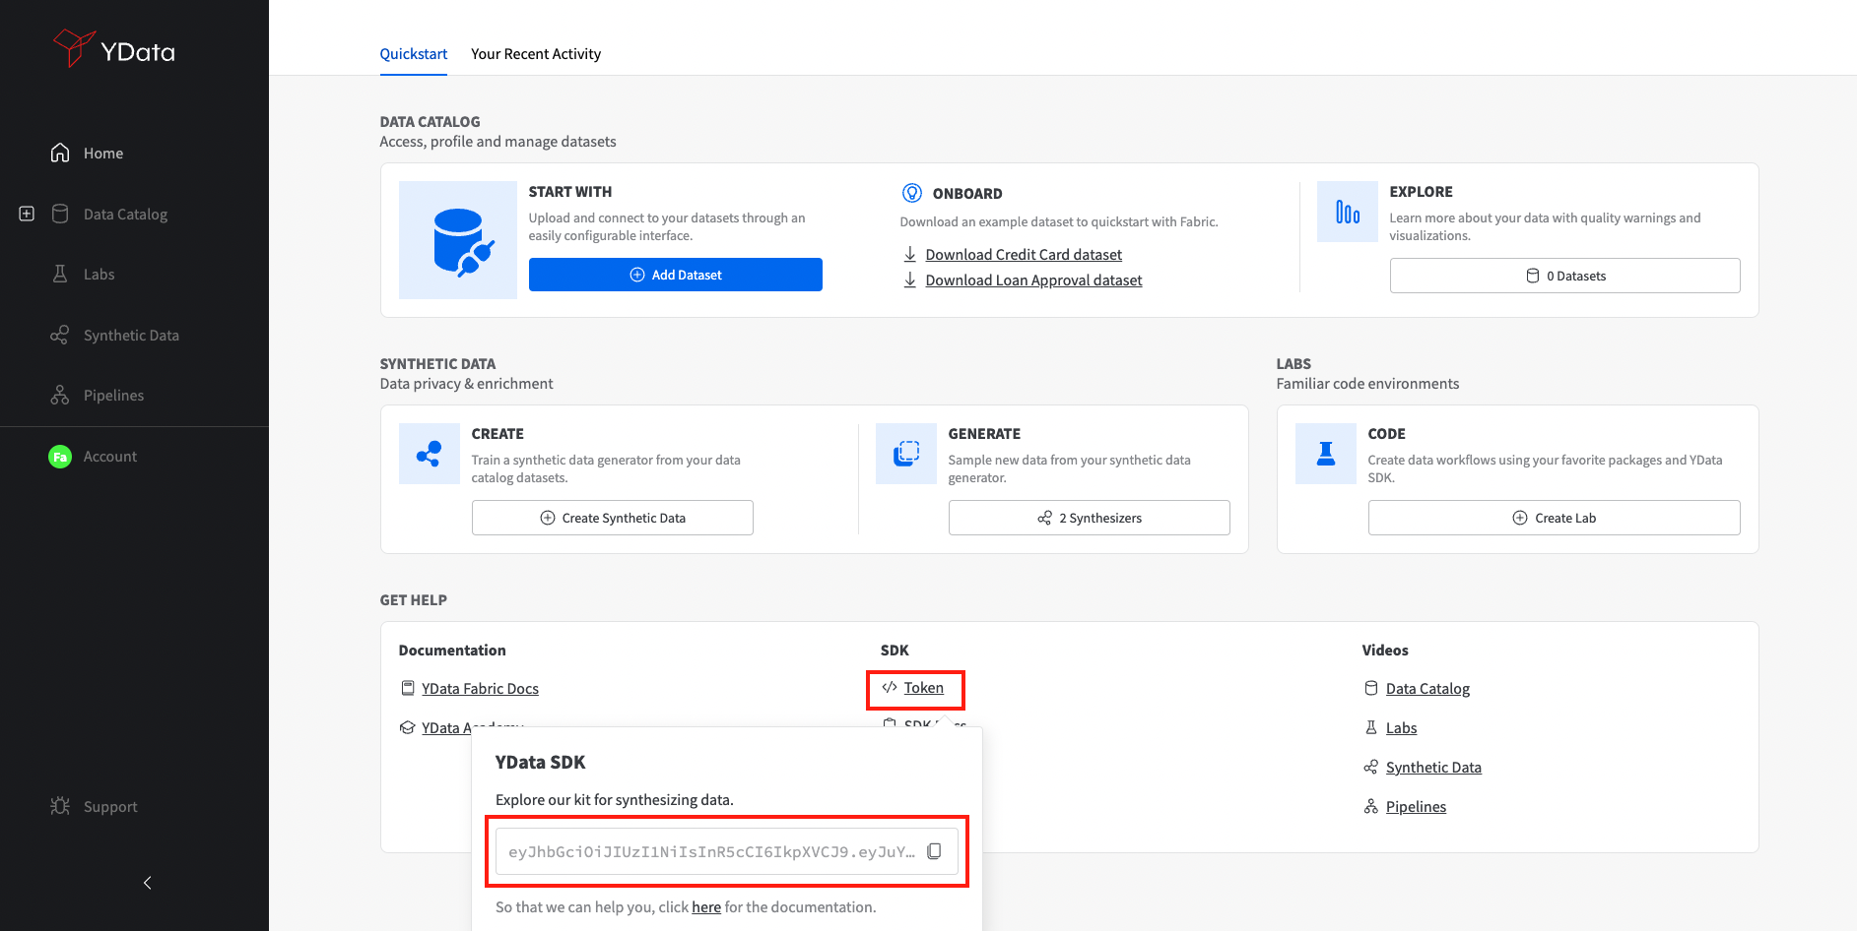Click the YData Fabric Docs book icon
The image size is (1857, 931).
408,688
